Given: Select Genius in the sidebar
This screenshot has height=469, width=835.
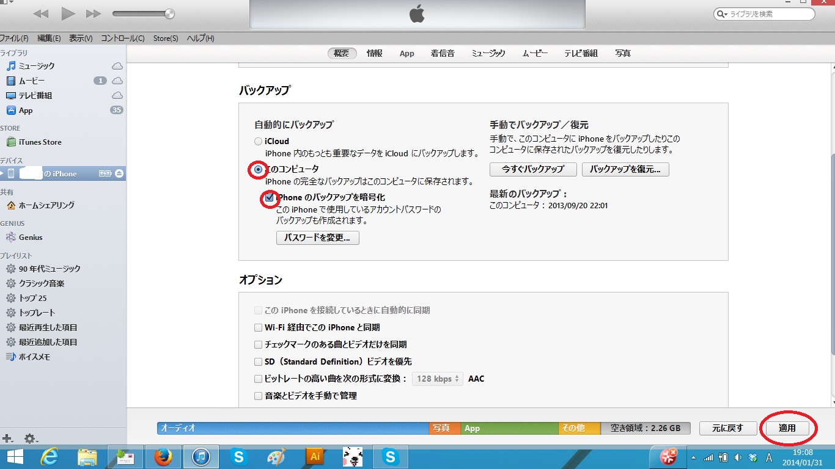Looking at the screenshot, I should (x=31, y=238).
